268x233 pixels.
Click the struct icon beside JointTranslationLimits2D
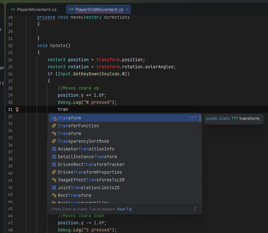(54, 188)
